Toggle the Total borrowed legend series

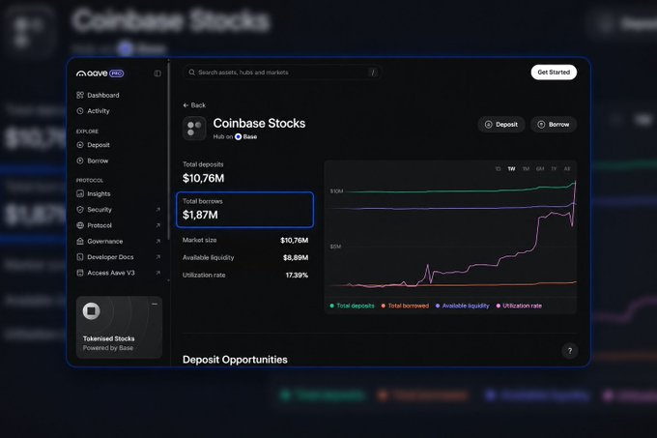tap(405, 306)
